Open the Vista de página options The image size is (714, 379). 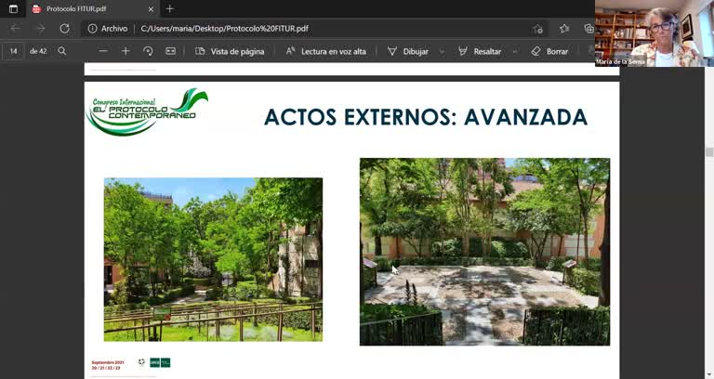coord(230,51)
